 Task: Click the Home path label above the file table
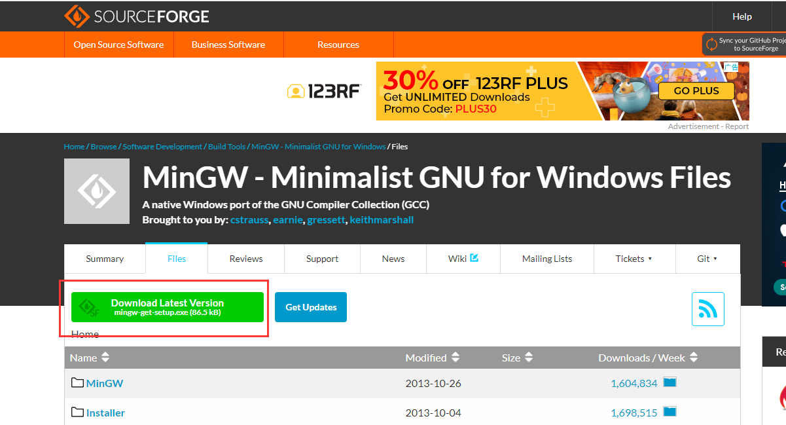click(85, 334)
